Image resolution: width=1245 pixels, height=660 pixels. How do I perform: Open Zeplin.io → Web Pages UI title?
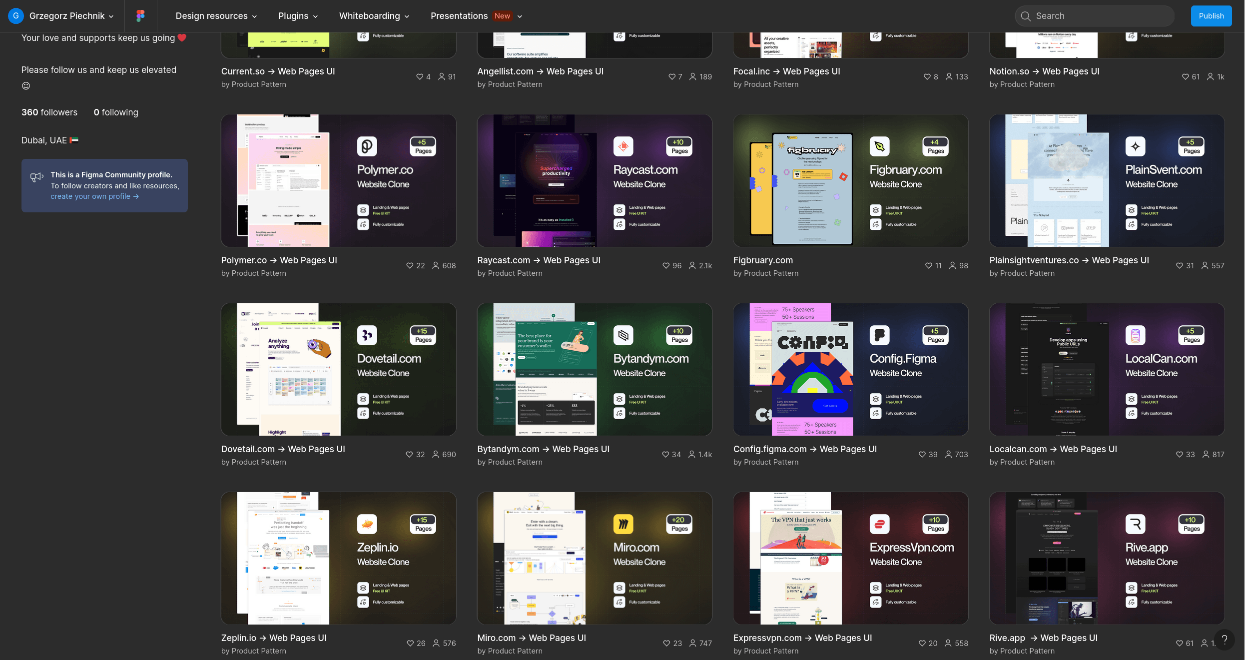pos(274,638)
